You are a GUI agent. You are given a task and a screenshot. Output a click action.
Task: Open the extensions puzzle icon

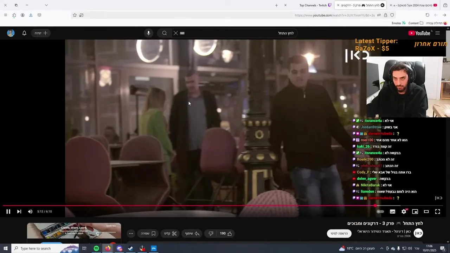point(14,15)
